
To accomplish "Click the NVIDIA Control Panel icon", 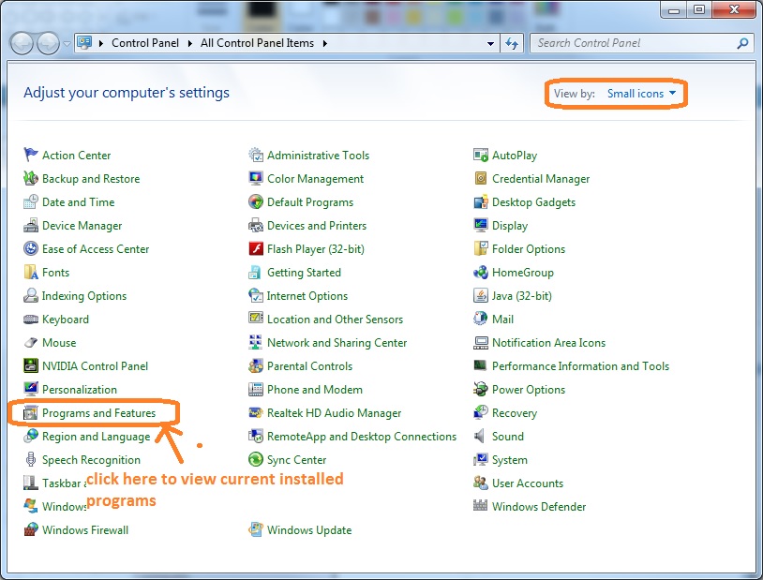I will coord(31,366).
